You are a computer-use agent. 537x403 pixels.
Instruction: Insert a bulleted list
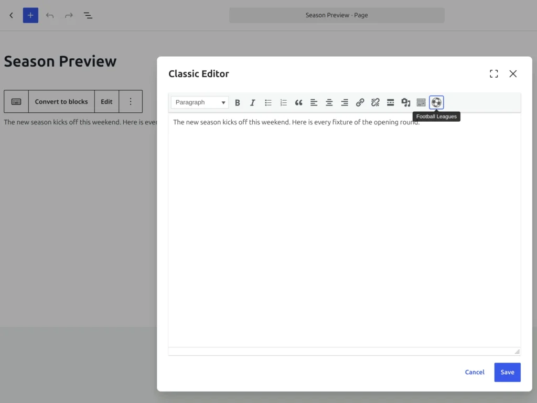pos(268,102)
